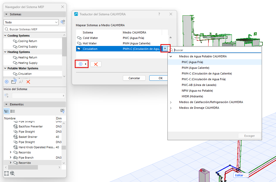Add a new MEP system with plus icon
This screenshot has height=182, width=276.
pyautogui.click(x=7, y=82)
